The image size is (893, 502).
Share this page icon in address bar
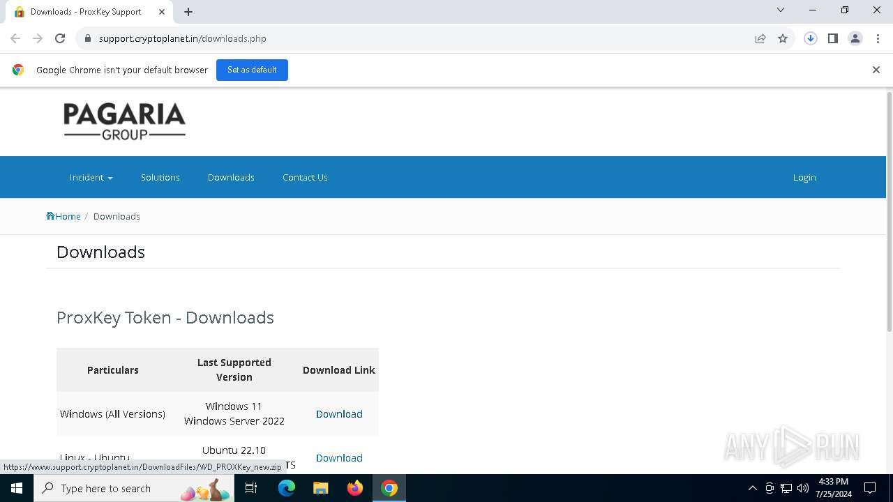[760, 38]
